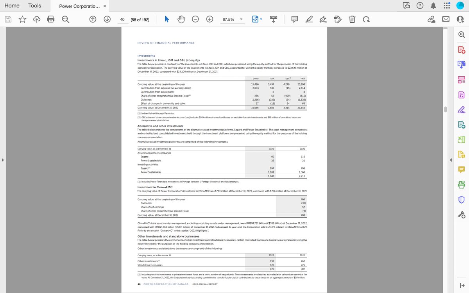Open the share feedback chat icon
Viewport: 469px width, 293px height.
[406, 5]
